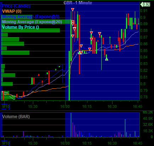
Task: Click the tall green volume bar near 16:38
Action: tap(125, 128)
